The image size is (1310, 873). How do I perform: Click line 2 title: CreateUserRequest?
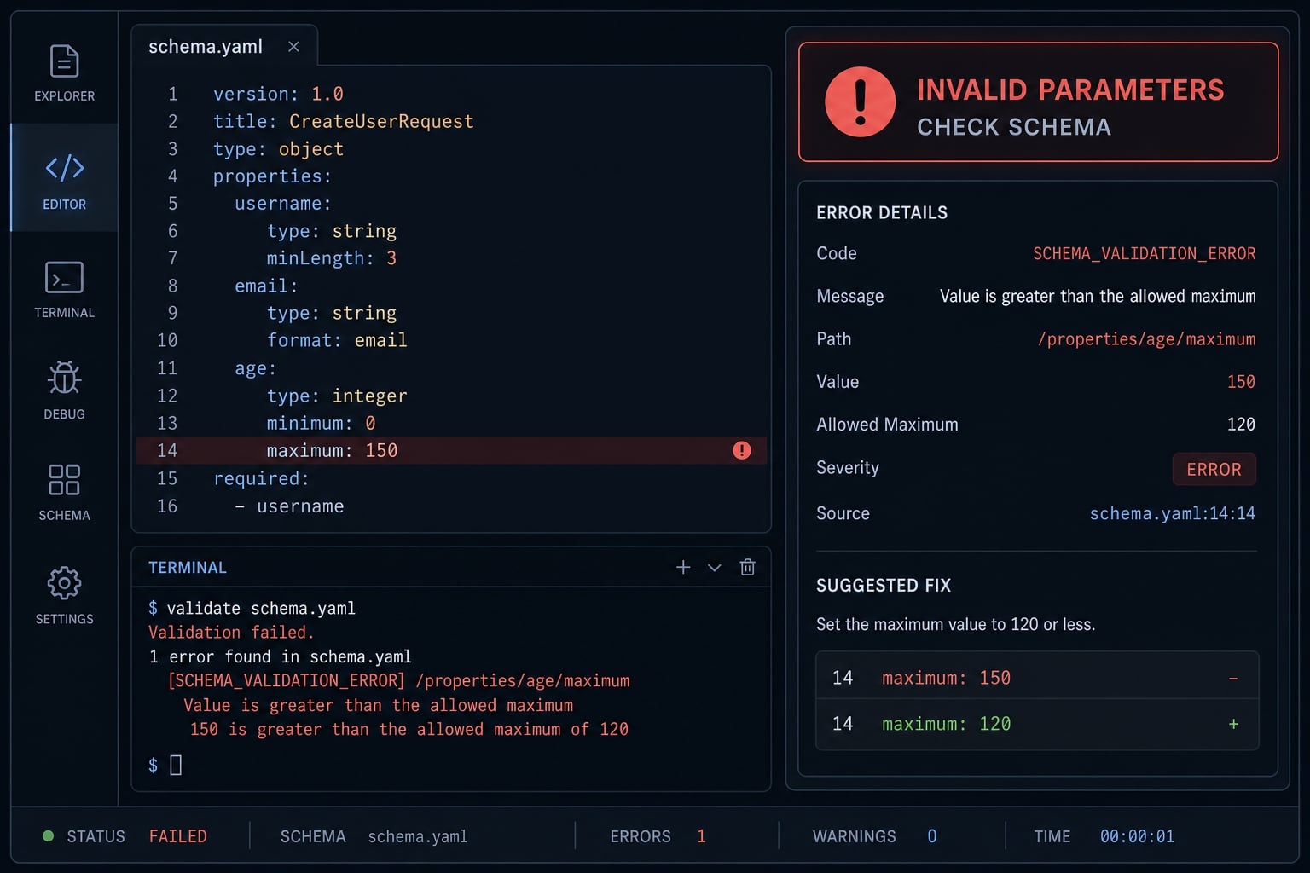point(343,121)
